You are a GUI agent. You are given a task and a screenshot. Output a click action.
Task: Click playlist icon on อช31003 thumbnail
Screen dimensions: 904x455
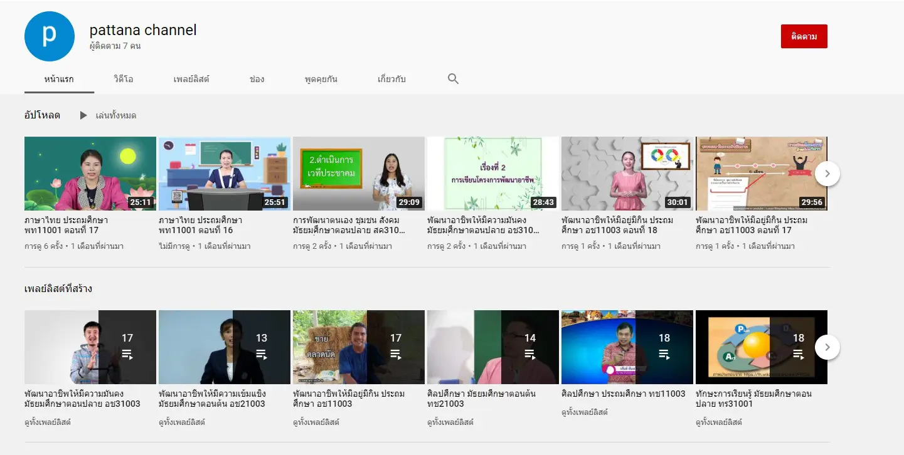127,355
